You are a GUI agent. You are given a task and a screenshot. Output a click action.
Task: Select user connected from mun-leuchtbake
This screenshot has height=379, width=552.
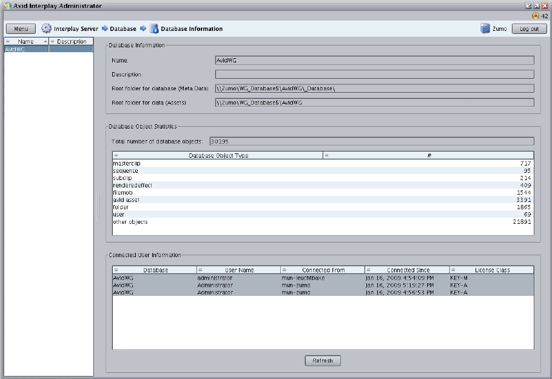(x=323, y=278)
